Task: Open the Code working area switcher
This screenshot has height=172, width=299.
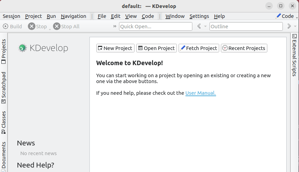Action: pos(286,16)
